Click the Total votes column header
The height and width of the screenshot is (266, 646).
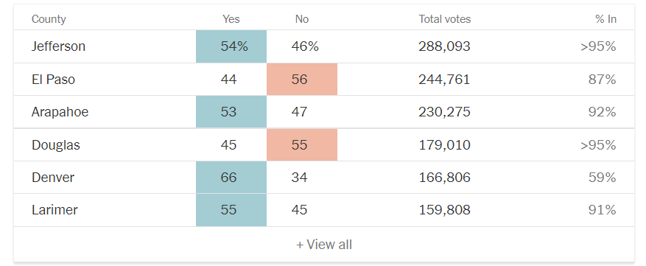tap(444, 19)
